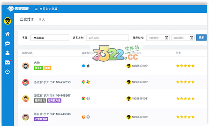Open the messages envelope icon

(7, 62)
